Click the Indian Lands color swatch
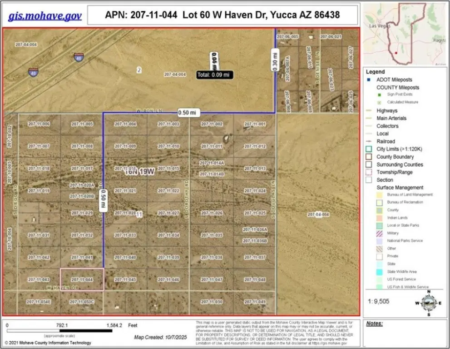The image size is (450, 349). (378, 218)
